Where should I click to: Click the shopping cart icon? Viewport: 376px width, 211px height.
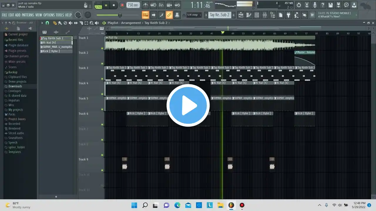click(x=312, y=15)
